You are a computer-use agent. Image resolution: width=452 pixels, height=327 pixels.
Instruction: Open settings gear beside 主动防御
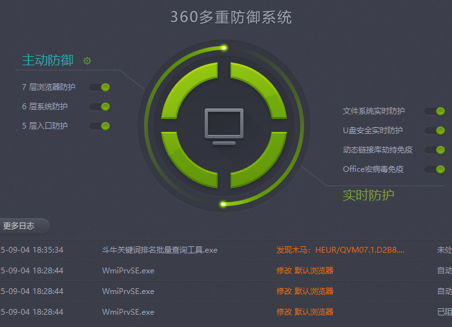tap(87, 61)
